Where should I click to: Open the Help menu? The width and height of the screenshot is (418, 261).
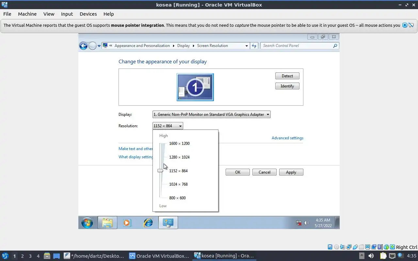click(x=108, y=14)
